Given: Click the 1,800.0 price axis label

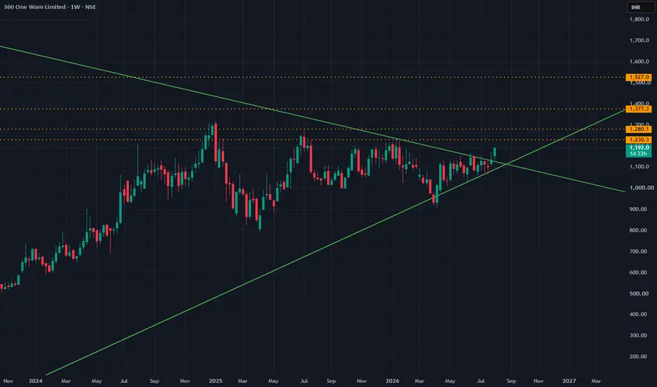Looking at the screenshot, I should click(x=639, y=19).
